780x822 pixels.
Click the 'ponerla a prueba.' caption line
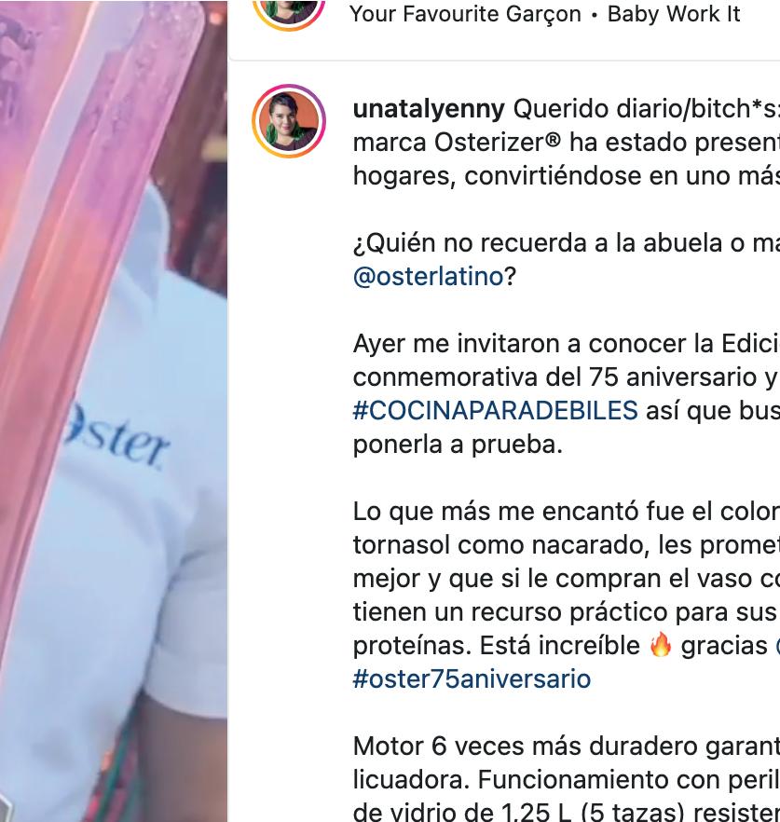(458, 445)
